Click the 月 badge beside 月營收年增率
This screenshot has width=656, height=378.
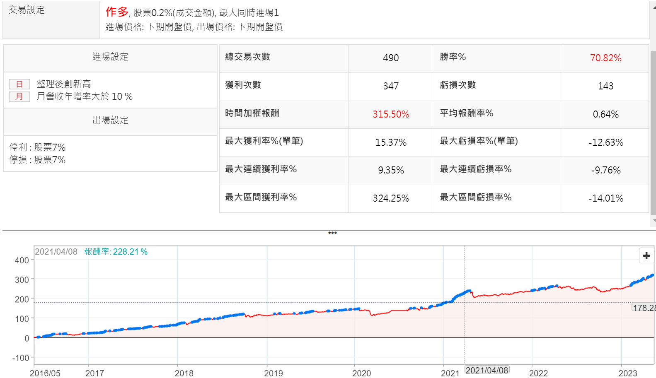click(x=19, y=97)
